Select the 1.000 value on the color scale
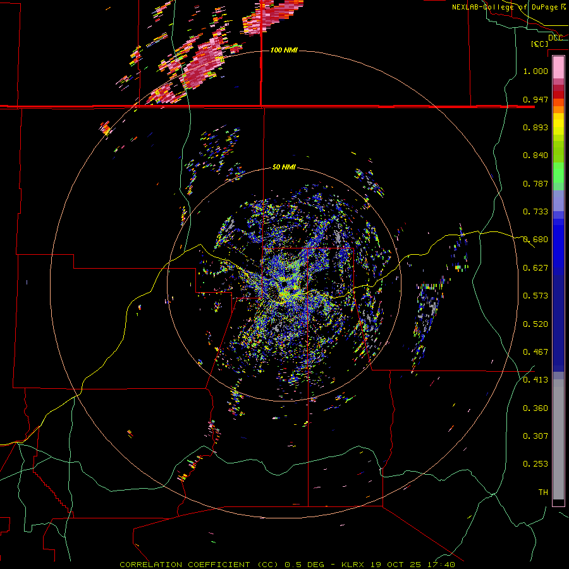 [x=535, y=71]
